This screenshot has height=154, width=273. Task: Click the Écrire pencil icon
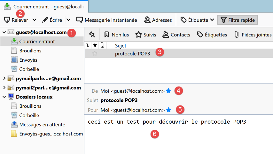click(45, 20)
